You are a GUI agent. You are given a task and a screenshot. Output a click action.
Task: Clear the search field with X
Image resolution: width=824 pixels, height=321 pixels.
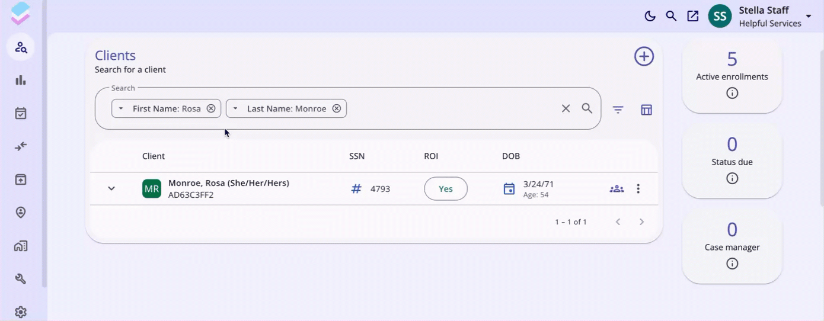pyautogui.click(x=566, y=108)
